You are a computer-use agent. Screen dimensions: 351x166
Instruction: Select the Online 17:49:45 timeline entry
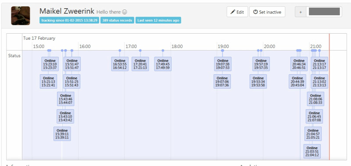point(163,64)
